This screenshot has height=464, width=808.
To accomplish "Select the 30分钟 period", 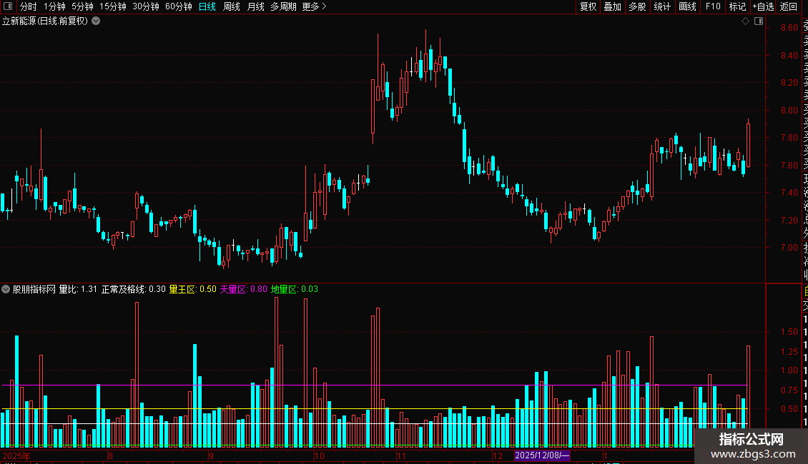I will (x=145, y=6).
